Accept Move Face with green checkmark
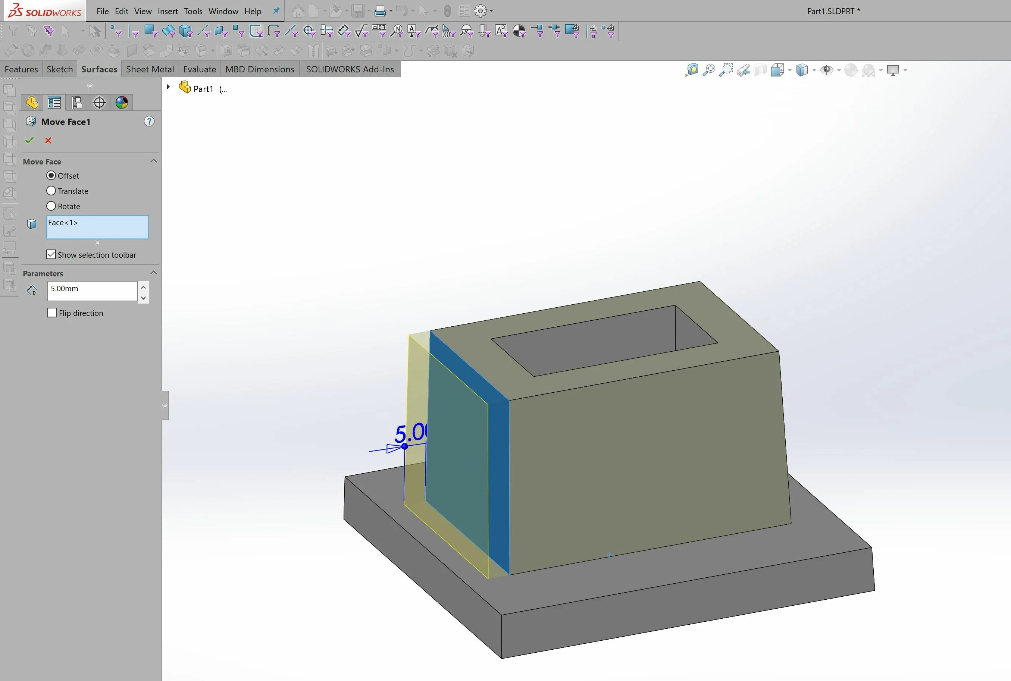The width and height of the screenshot is (1011, 681). tap(29, 140)
